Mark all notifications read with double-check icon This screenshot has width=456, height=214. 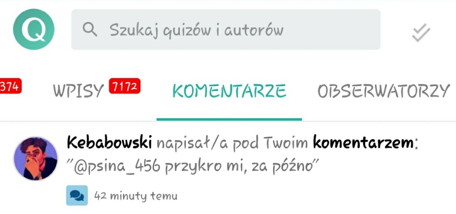pos(421,33)
